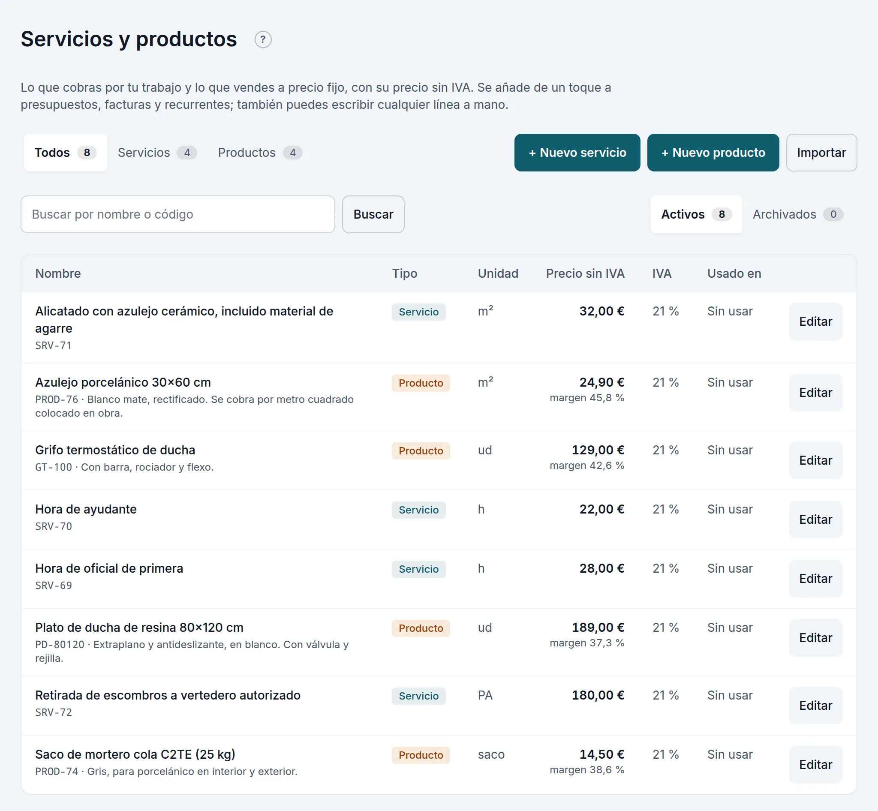Click the 22,00 € price cell

(x=601, y=509)
